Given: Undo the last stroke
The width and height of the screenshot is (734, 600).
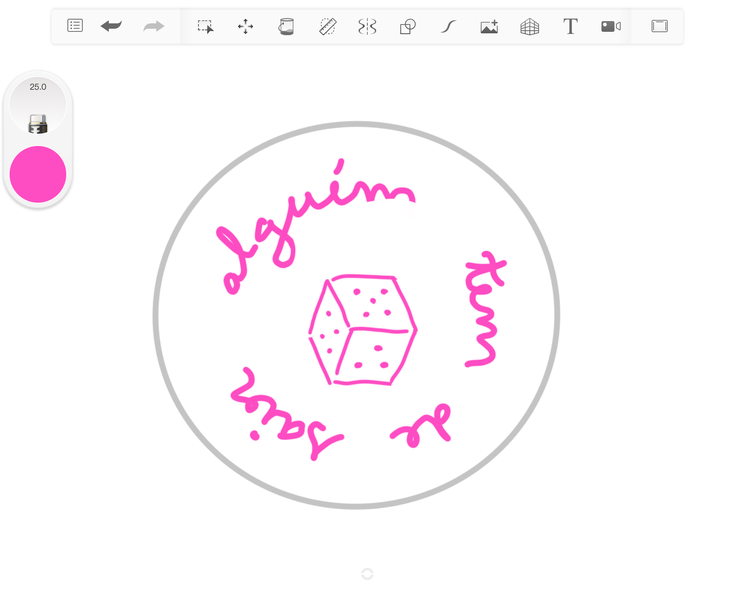Looking at the screenshot, I should 111,26.
